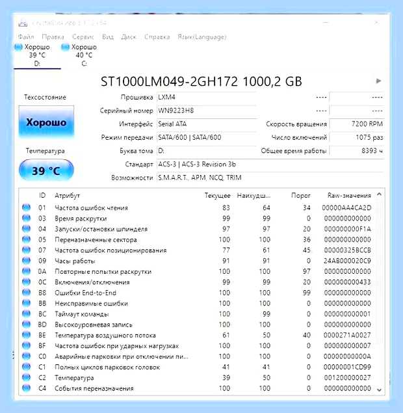The height and width of the screenshot is (413, 403).
Task: Click status icon for BB Неисправимые ошибки
Action: pos(26,303)
